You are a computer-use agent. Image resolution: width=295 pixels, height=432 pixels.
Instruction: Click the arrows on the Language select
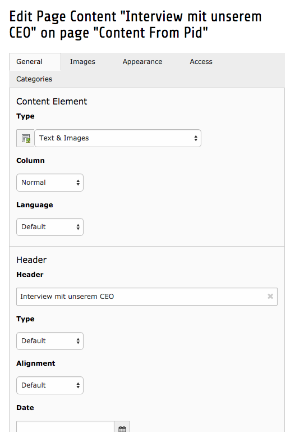click(78, 227)
